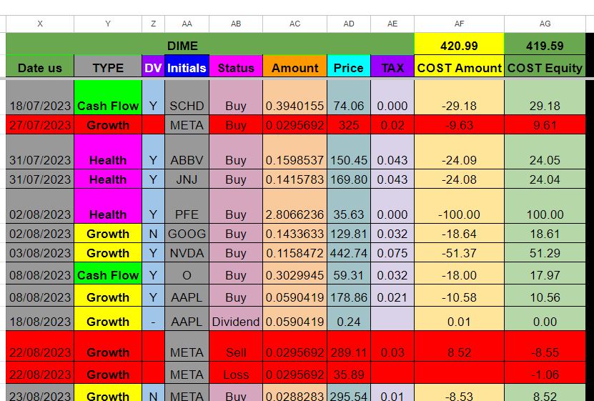594x401 pixels.
Task: Click cost equity 10.56 cell
Action: pos(545,295)
